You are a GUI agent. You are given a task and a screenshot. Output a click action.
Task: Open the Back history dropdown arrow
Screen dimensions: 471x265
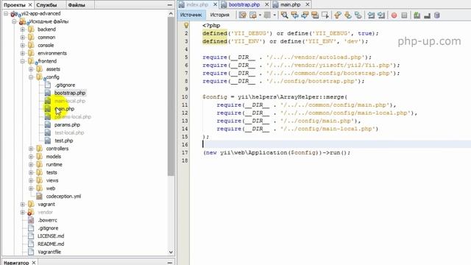click(260, 15)
